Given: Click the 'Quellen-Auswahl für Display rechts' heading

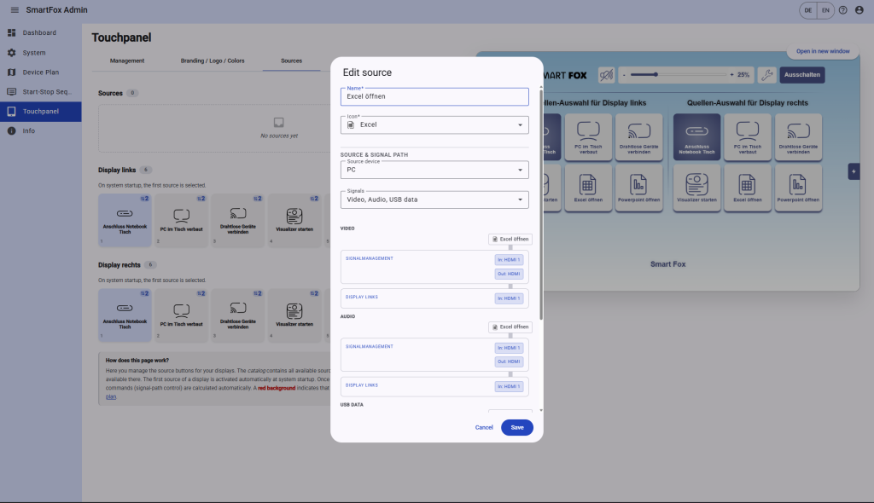Looking at the screenshot, I should click(x=747, y=103).
